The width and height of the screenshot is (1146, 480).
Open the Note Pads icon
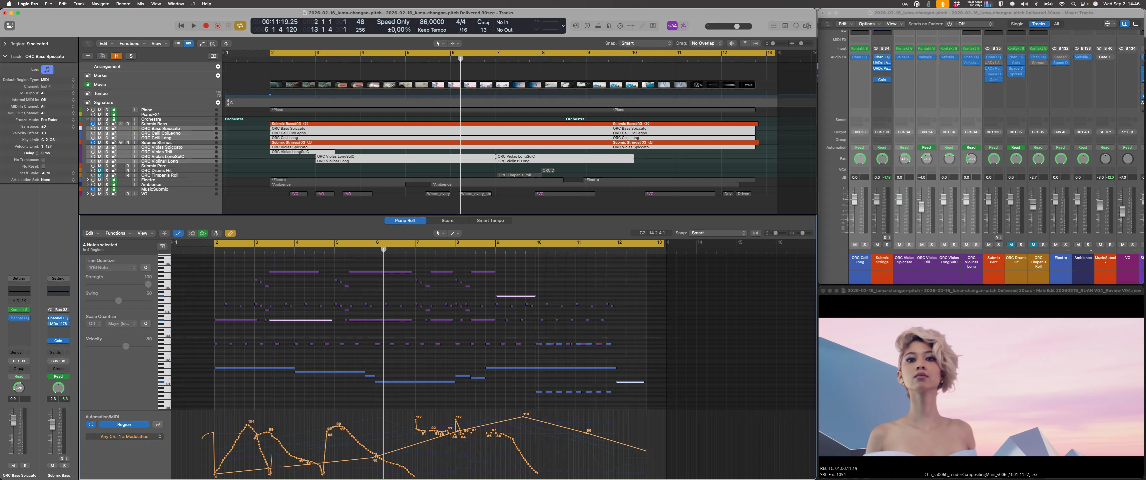coord(785,26)
